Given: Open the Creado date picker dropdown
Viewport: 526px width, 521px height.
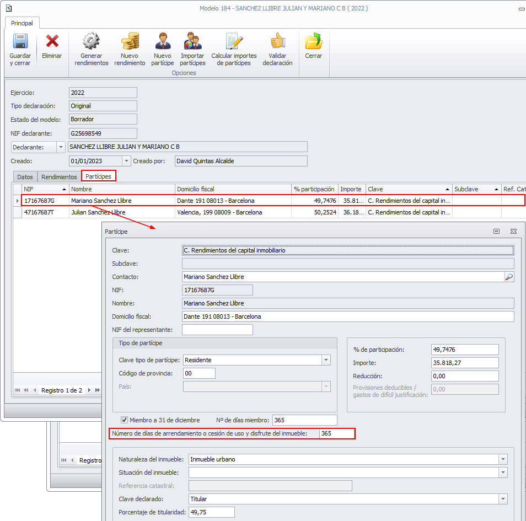Looking at the screenshot, I should pos(126,161).
